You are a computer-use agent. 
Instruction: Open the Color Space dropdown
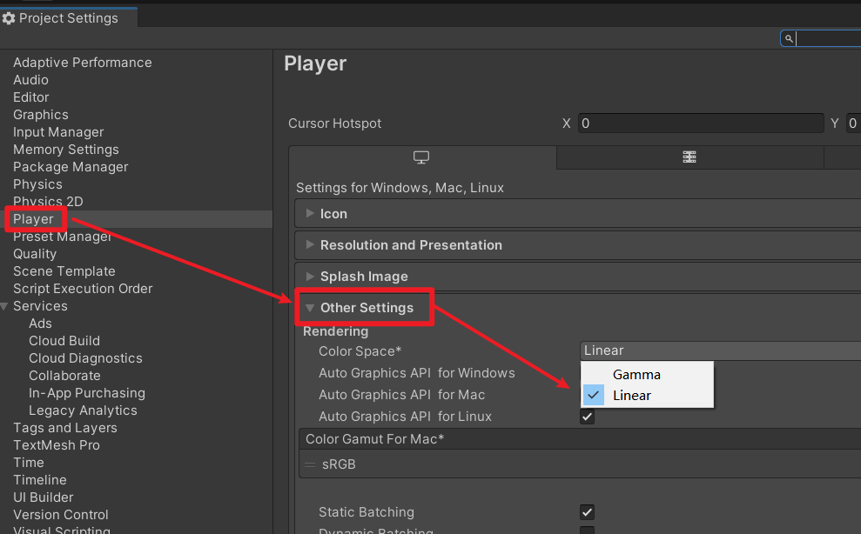[719, 350]
